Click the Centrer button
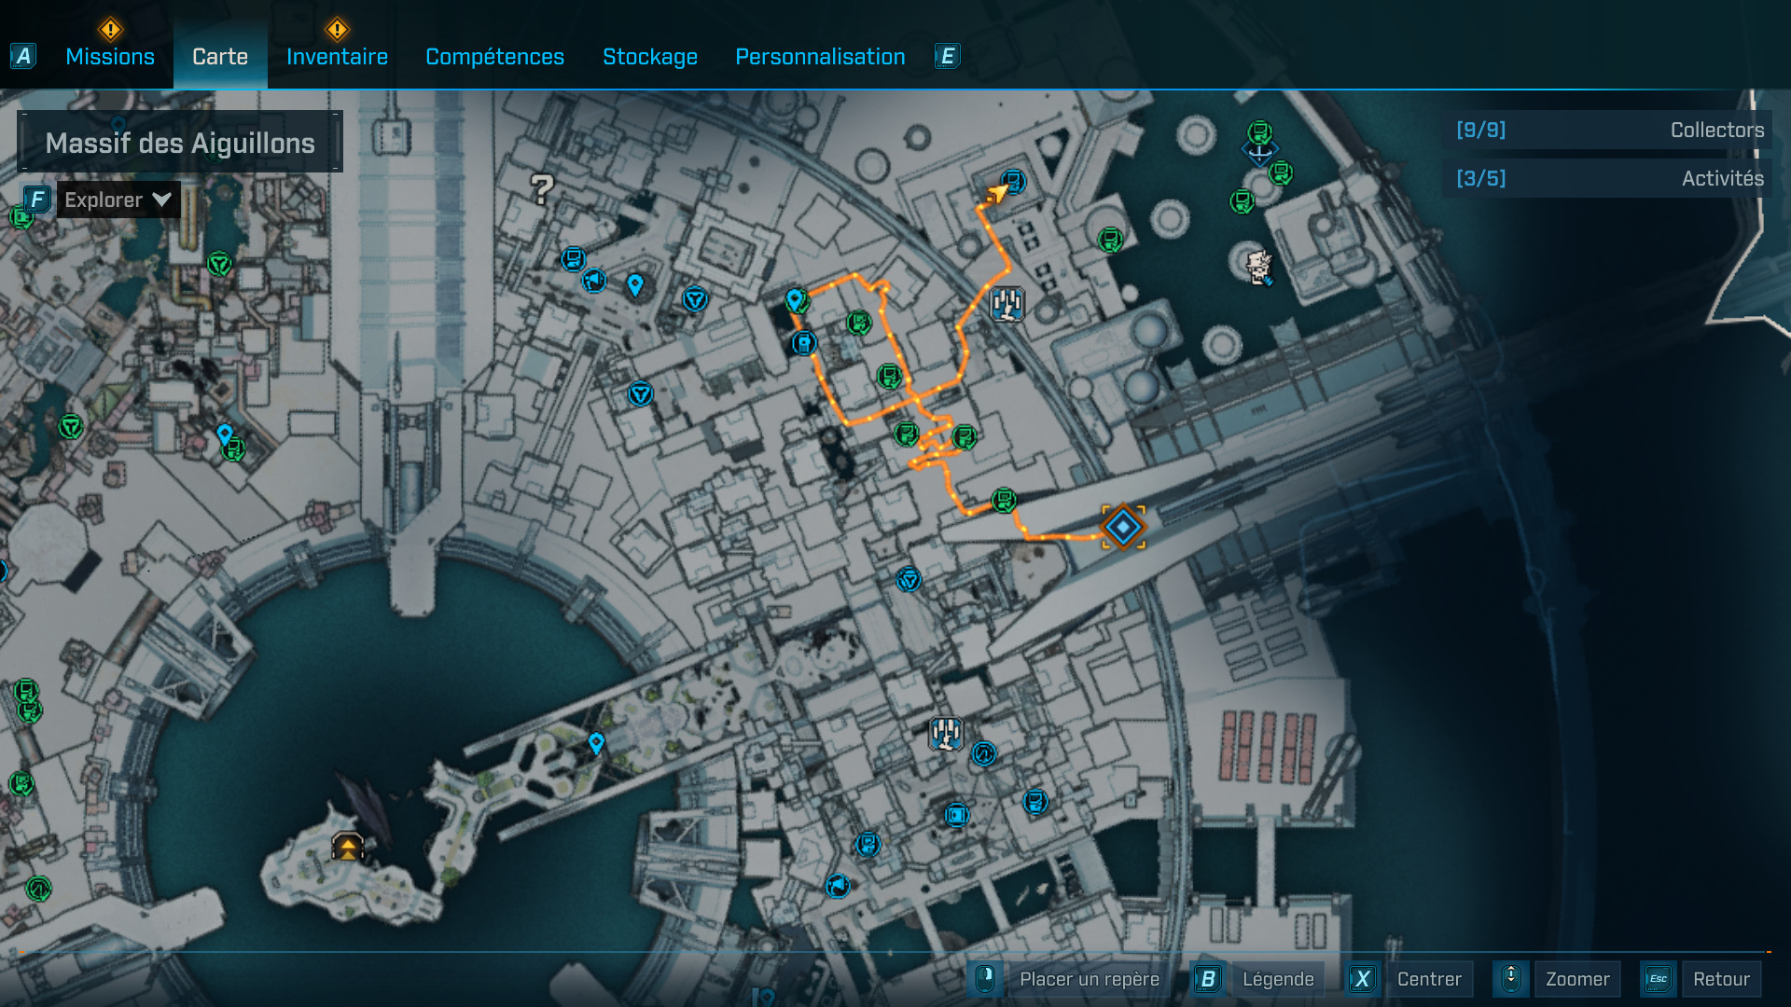Screen dimensions: 1791x1007 [1428, 979]
